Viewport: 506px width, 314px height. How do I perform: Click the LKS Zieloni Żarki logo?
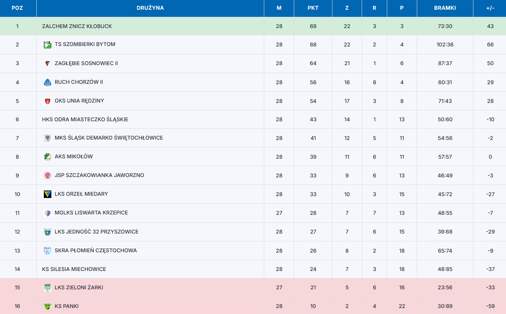[47, 288]
